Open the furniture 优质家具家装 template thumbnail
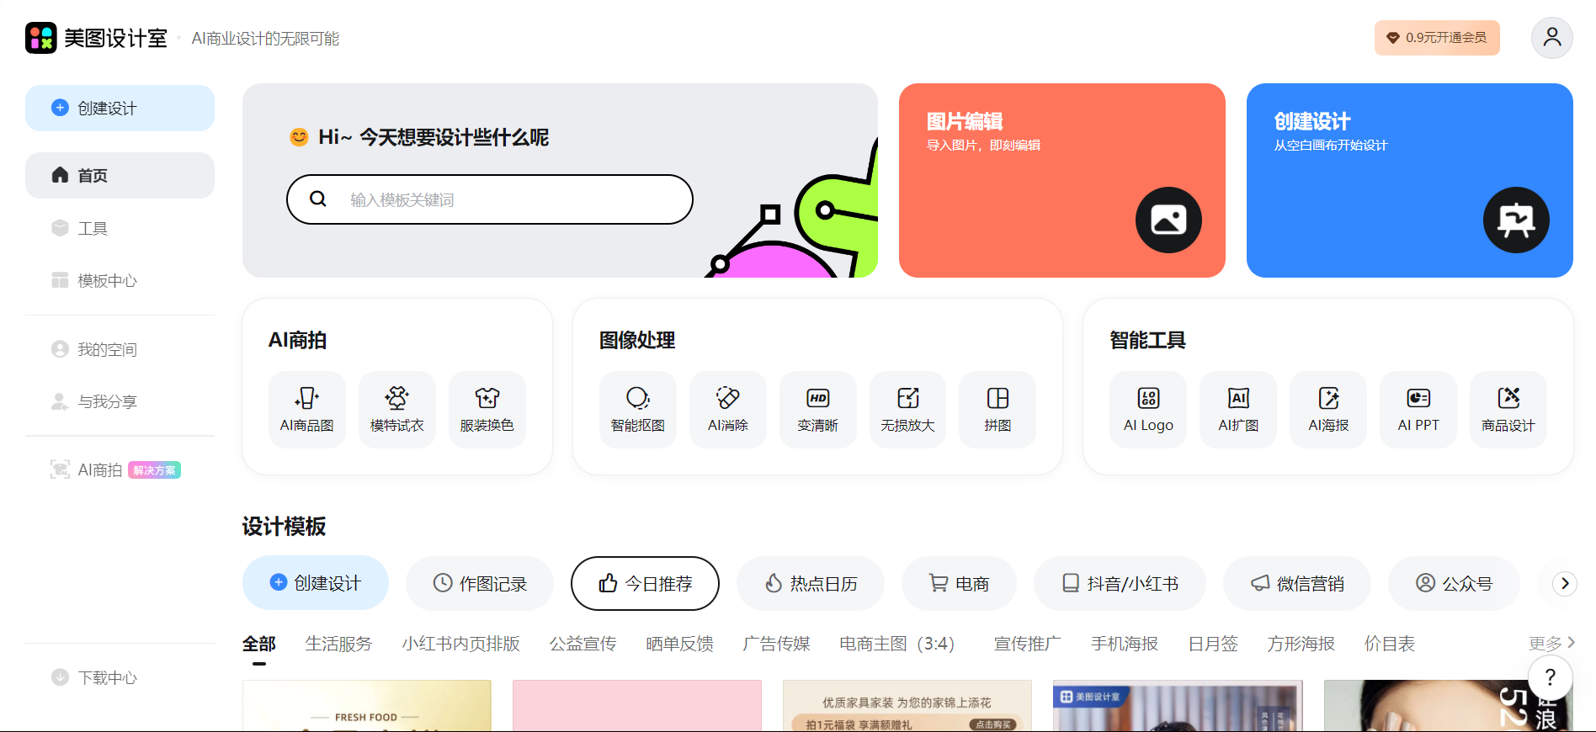 pyautogui.click(x=907, y=706)
